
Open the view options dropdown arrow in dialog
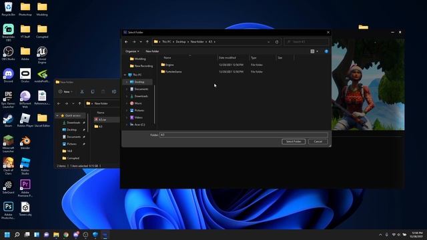point(317,51)
